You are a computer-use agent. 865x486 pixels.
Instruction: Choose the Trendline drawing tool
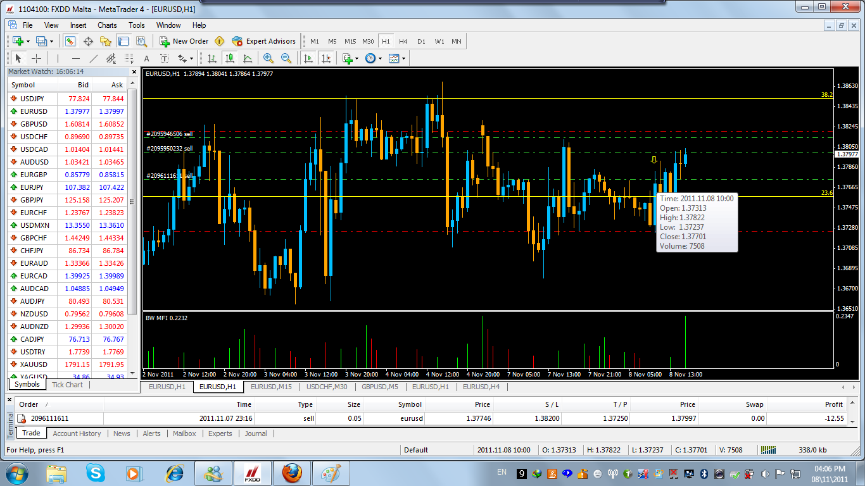pos(93,58)
